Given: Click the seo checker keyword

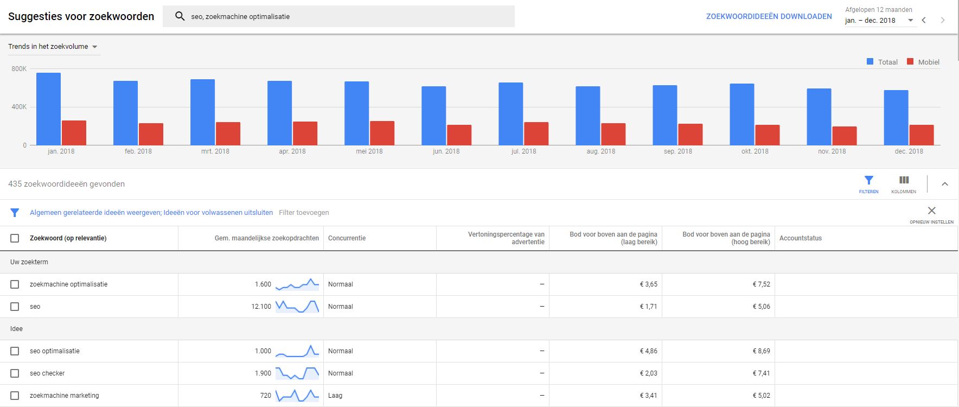Looking at the screenshot, I should coord(47,373).
